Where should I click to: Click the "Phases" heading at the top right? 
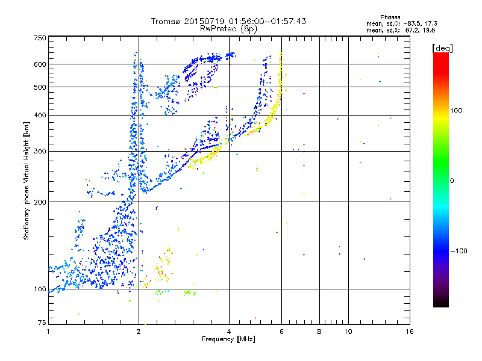[390, 17]
